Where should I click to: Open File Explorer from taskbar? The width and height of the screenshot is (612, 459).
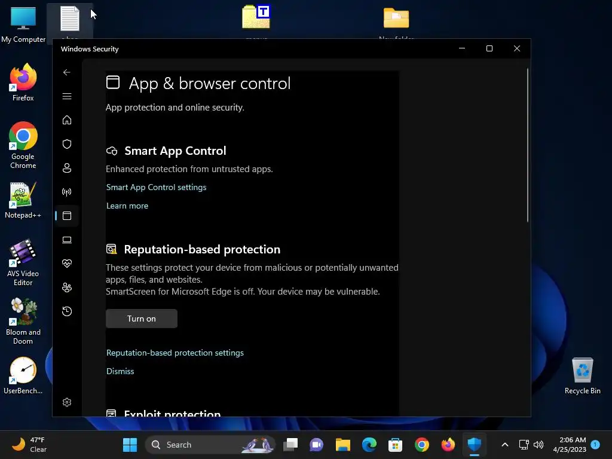(x=342, y=445)
